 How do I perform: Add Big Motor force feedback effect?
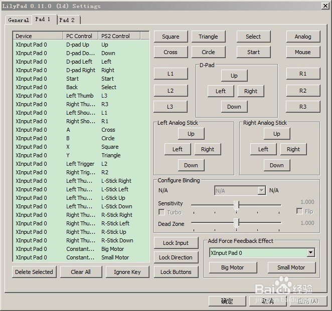[233, 267]
